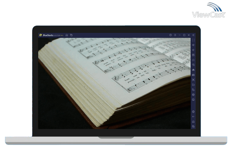Image resolution: width=230 pixels, height=158 pixels.
Task: Go back using the sidebar arrow icon
Action: [x=193, y=117]
